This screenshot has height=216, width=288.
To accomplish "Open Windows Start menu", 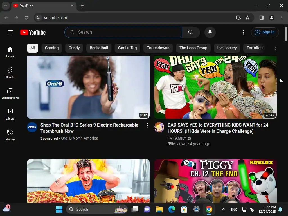I will pyautogui.click(x=59, y=209).
